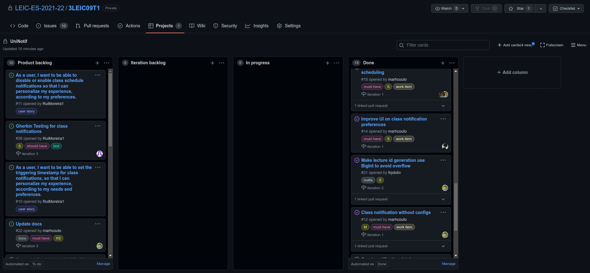
Task: Click the yellow XS label on Update docs
Action: (x=58, y=238)
